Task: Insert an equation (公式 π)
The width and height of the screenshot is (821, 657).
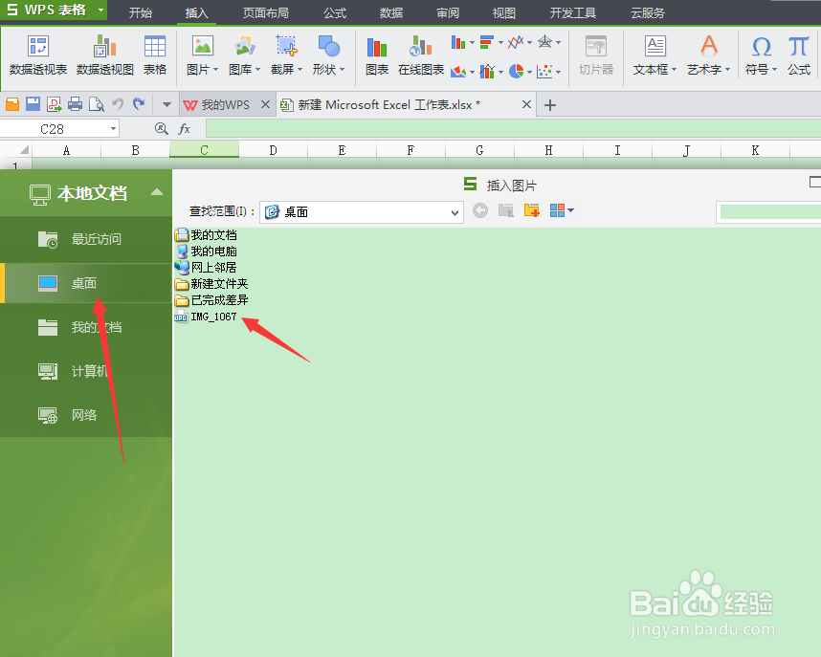Action: [x=799, y=55]
